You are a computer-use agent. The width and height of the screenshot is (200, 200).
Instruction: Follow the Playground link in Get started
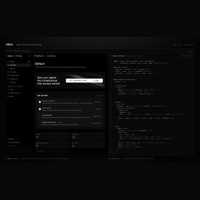coord(97,116)
